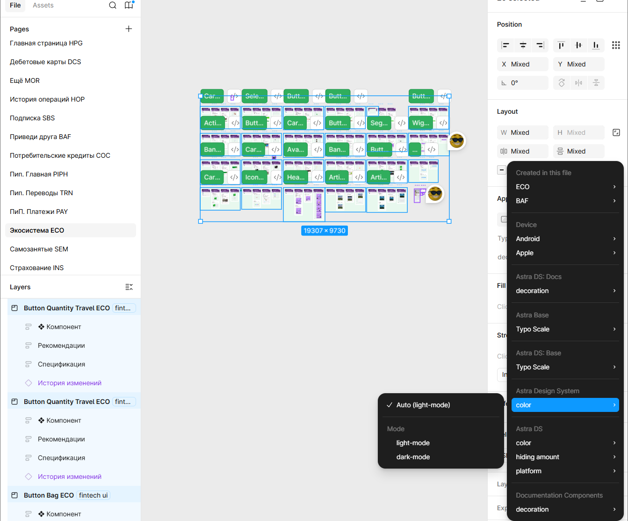628x521 pixels.
Task: Click the W width Mixed field
Action: [x=523, y=132]
